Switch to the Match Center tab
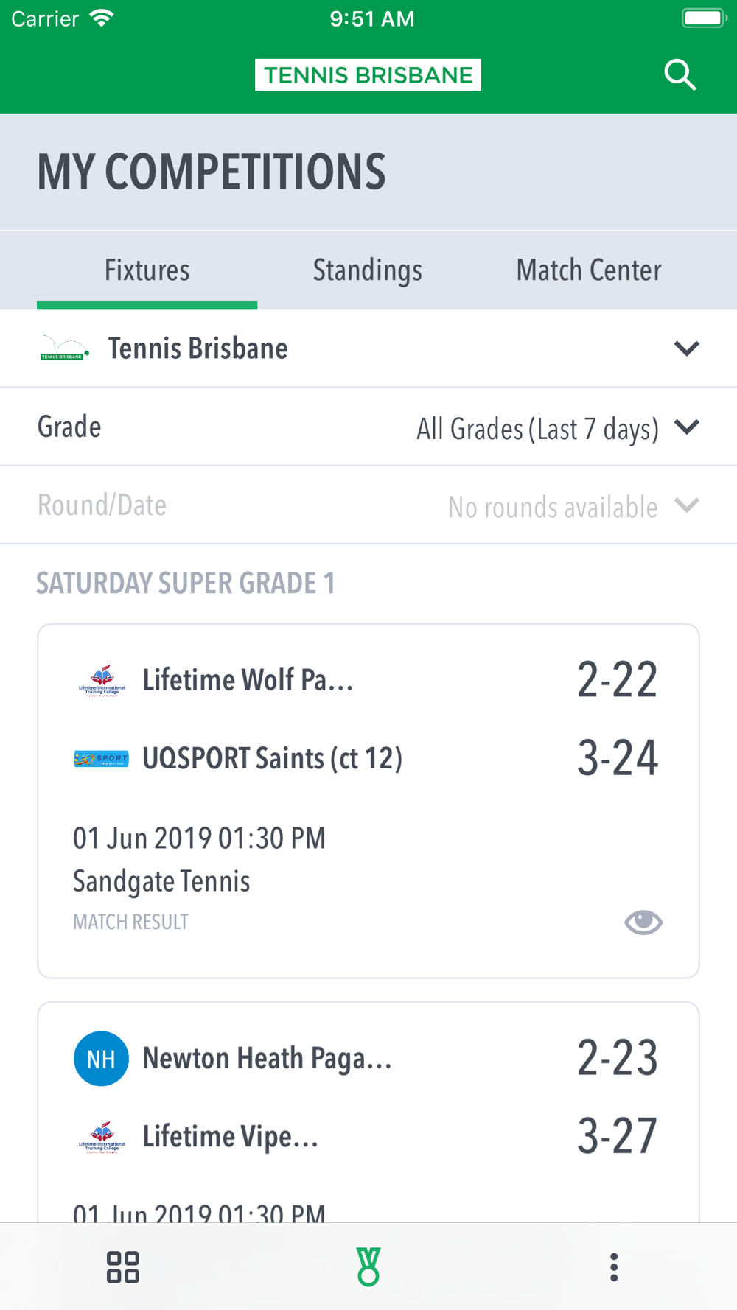 coord(589,270)
